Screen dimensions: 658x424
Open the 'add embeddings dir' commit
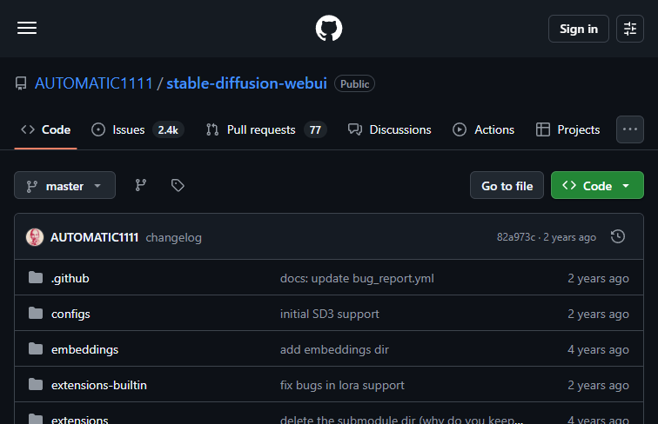click(334, 349)
